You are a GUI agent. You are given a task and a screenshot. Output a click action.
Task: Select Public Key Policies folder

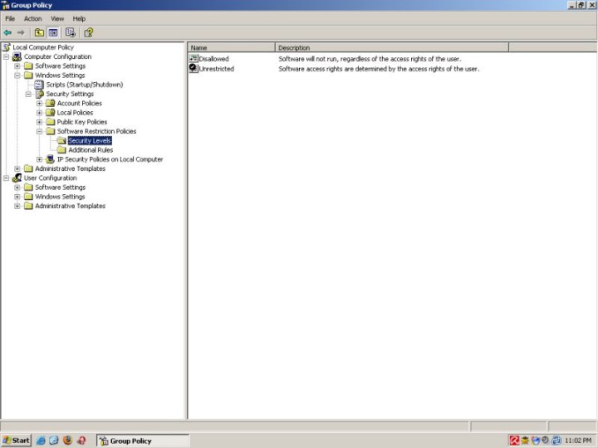81,122
